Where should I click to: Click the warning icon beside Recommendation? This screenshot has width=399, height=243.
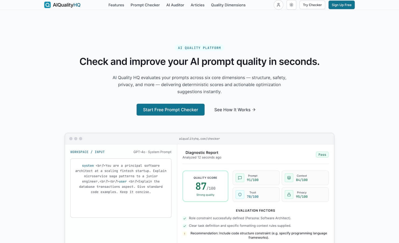[185, 234]
